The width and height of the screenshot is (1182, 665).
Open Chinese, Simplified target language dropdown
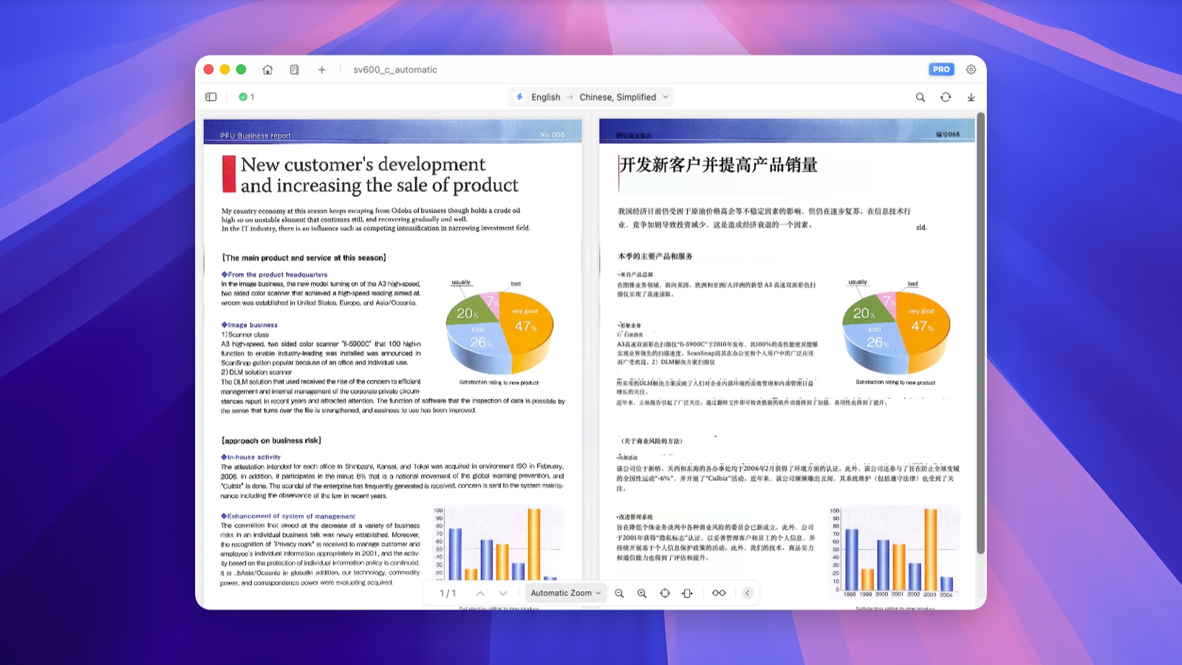pos(624,97)
